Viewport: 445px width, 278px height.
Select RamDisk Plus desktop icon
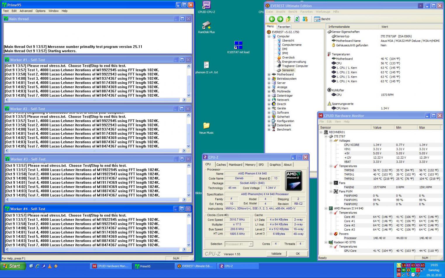[x=207, y=27]
